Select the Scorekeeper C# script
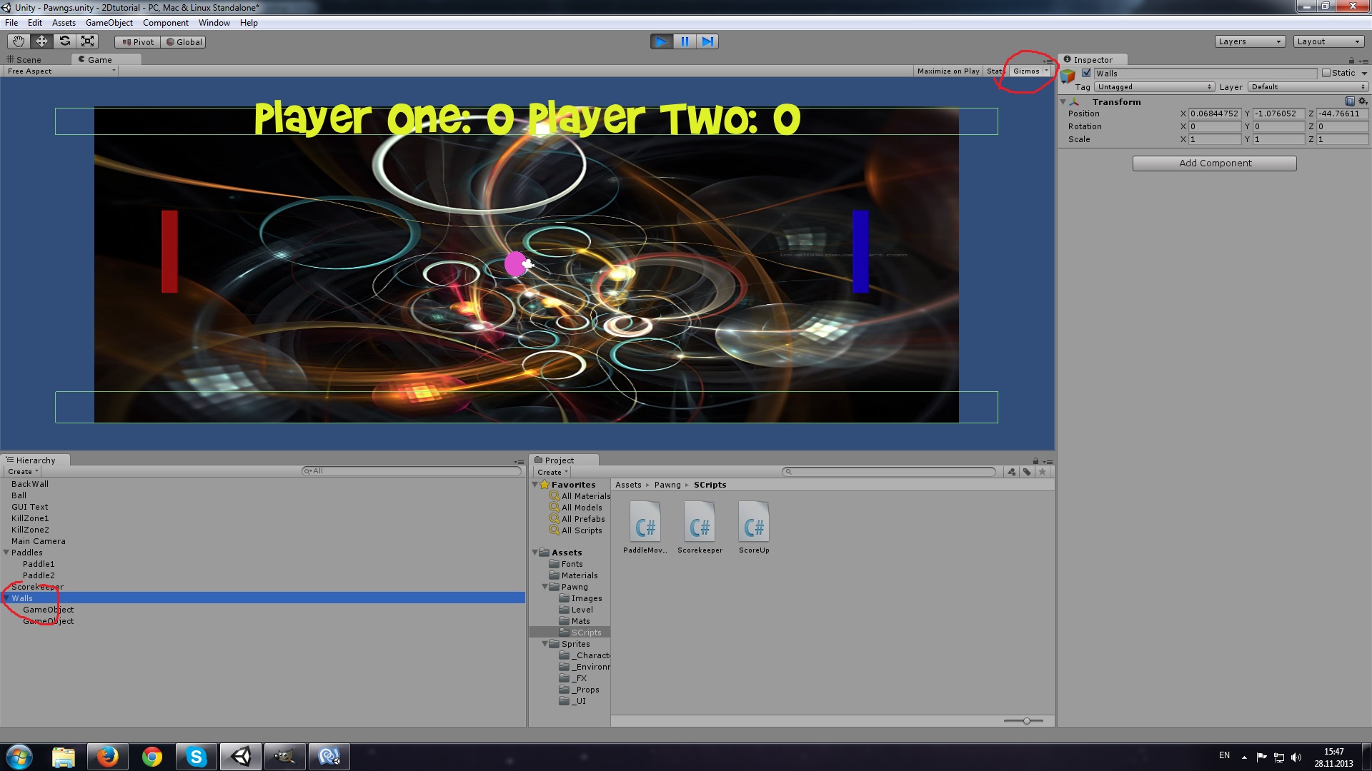Image resolution: width=1372 pixels, height=771 pixels. 700,528
